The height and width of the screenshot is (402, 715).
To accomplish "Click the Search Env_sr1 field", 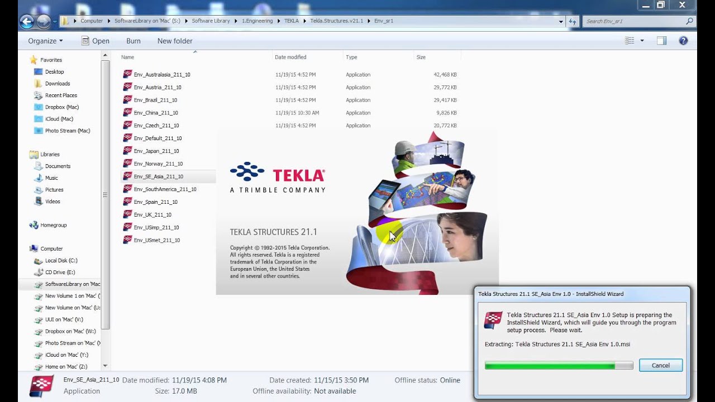I will coord(635,21).
